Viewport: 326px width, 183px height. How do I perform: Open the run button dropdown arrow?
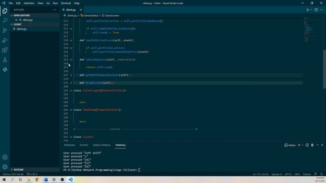click(x=311, y=10)
